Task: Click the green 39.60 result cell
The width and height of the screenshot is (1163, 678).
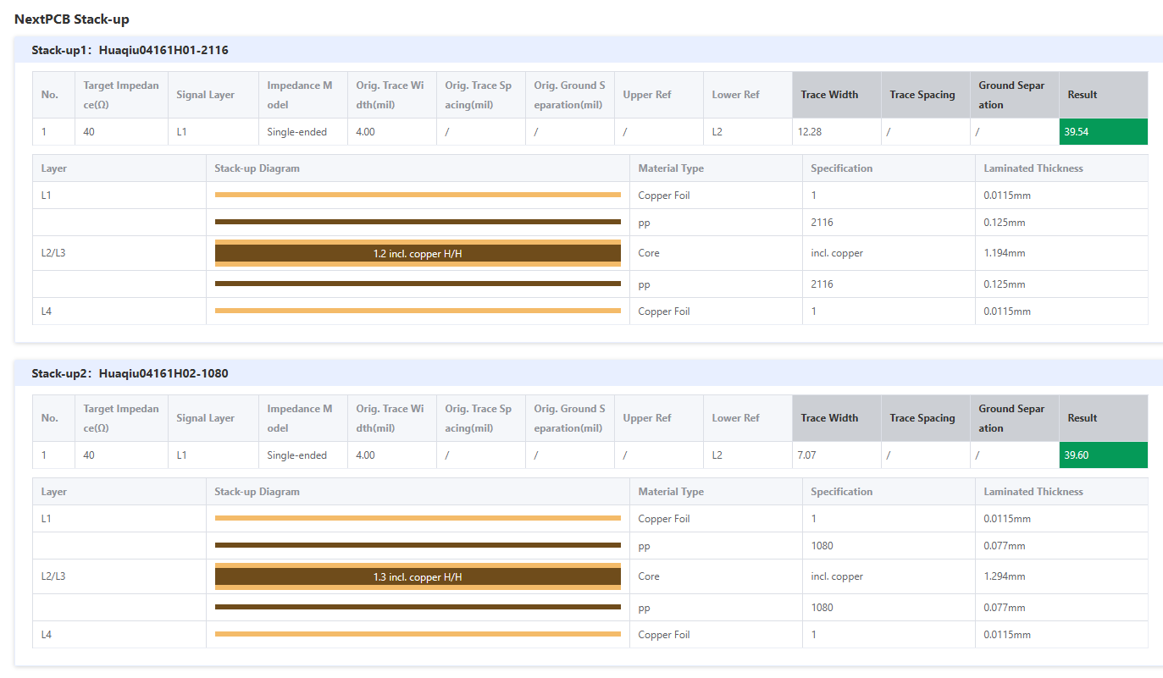Action: (1102, 455)
